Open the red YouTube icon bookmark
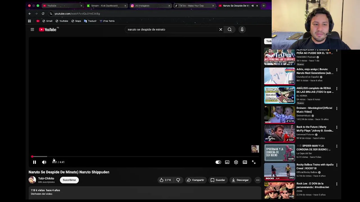Screen dimensions: 360x202 point(38,21)
